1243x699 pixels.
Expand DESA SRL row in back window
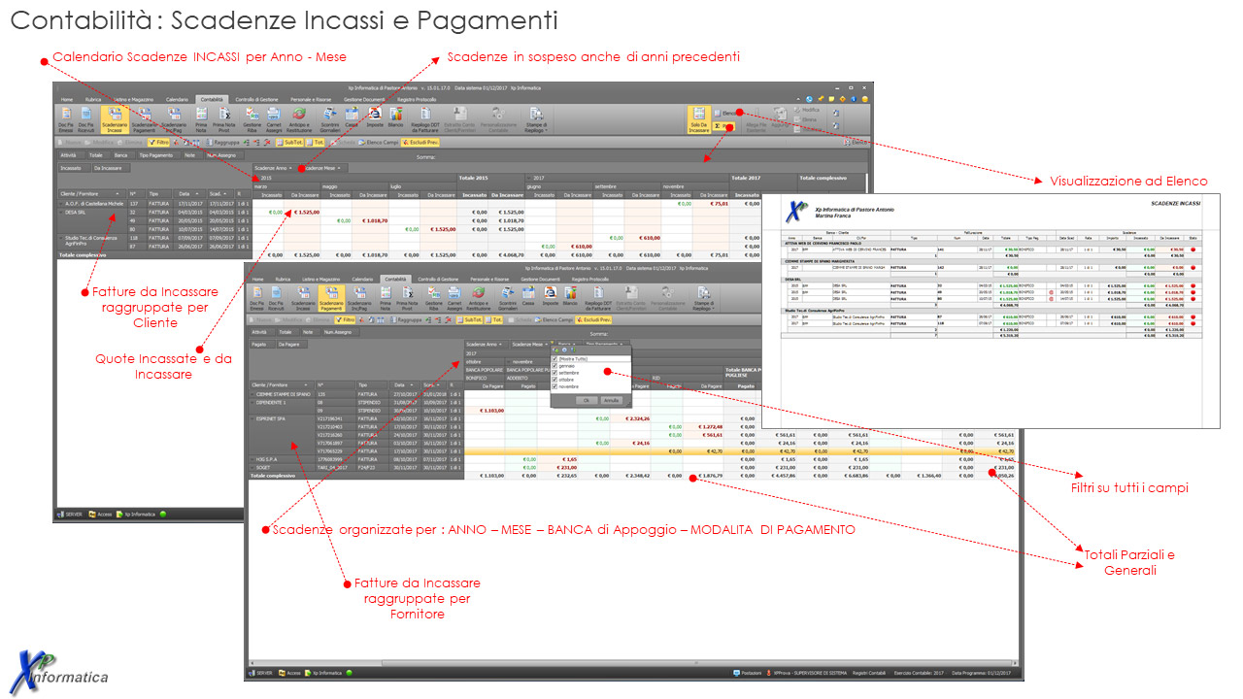[x=60, y=213]
